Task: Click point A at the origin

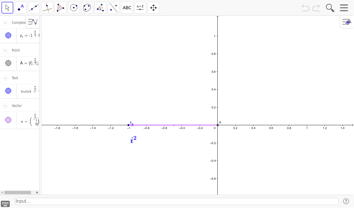Action: click(218, 125)
